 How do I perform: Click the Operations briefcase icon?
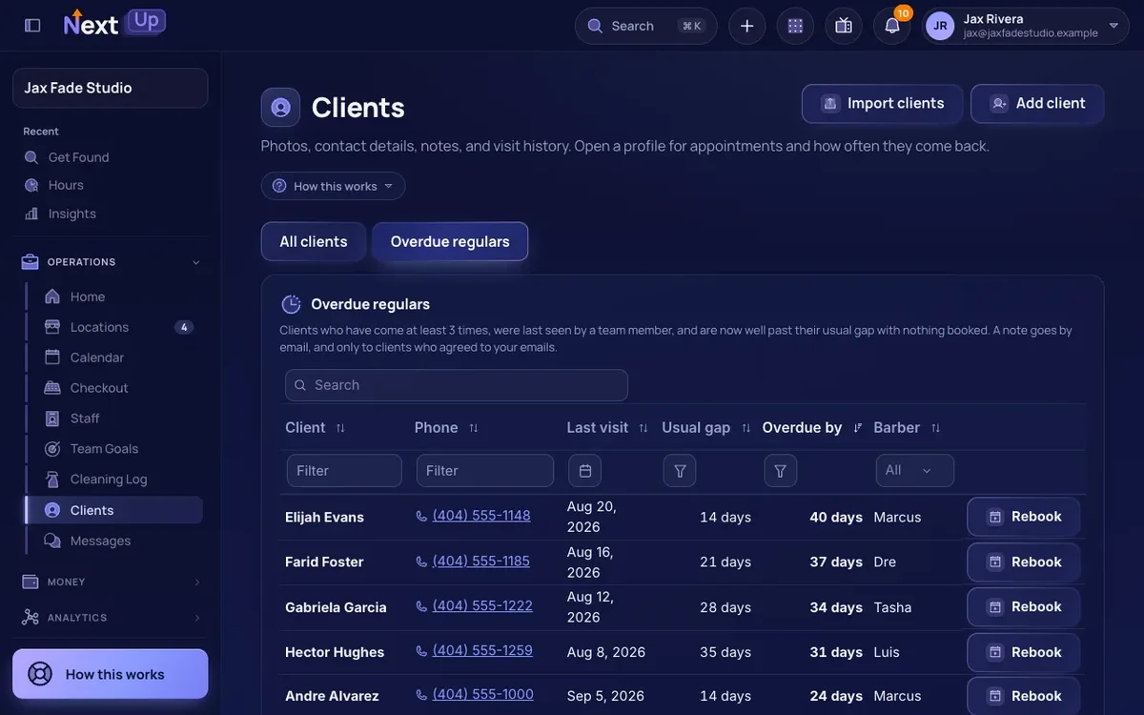pyautogui.click(x=31, y=261)
